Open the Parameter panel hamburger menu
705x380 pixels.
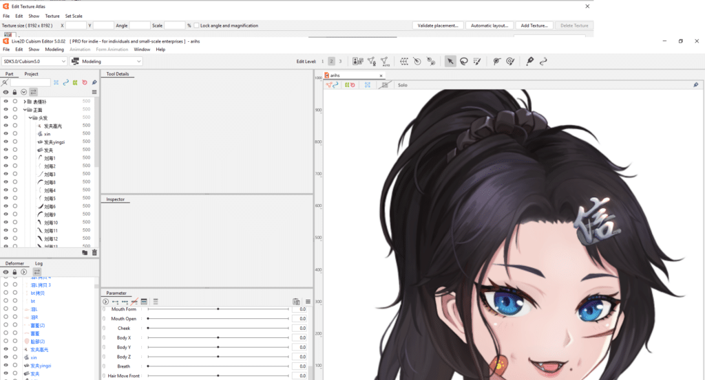click(308, 302)
